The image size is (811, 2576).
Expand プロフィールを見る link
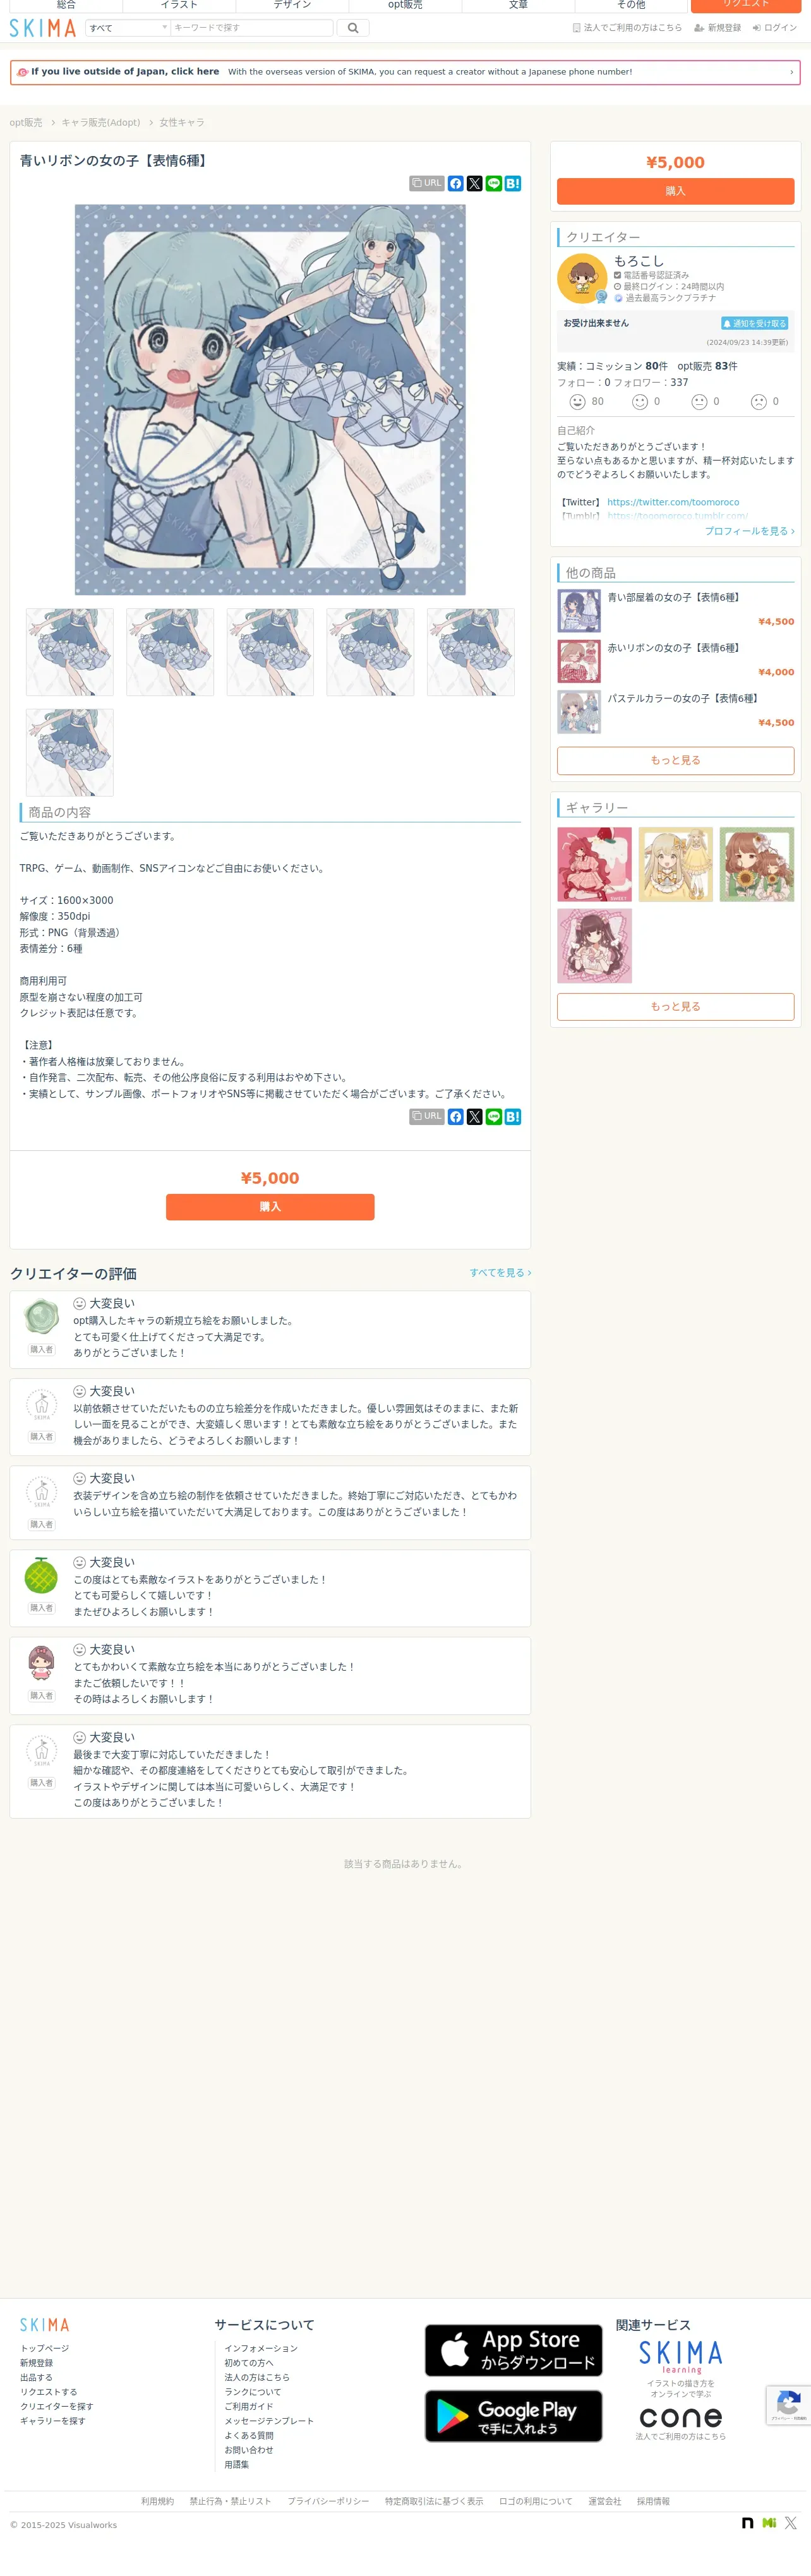(x=750, y=531)
